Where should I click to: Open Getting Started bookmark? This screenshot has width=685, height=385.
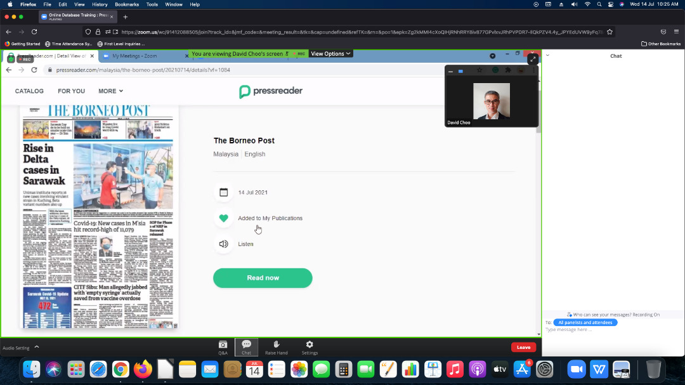pos(22,44)
